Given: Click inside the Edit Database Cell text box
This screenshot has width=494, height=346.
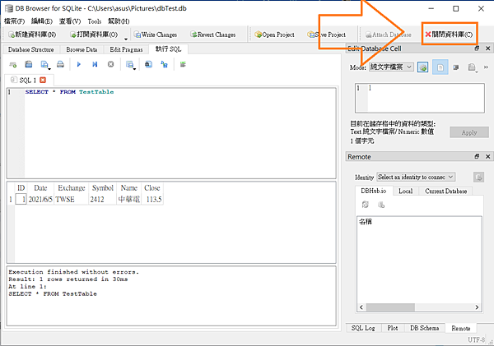Looking at the screenshot, I should tap(420, 98).
